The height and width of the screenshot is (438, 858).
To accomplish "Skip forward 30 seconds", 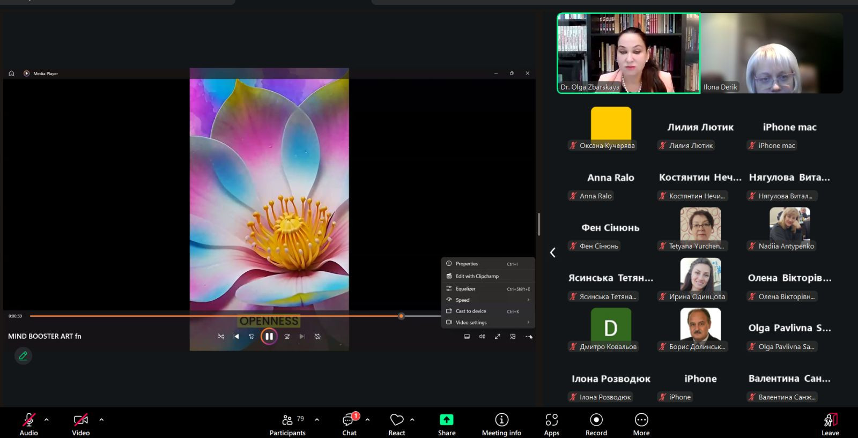I will [287, 336].
